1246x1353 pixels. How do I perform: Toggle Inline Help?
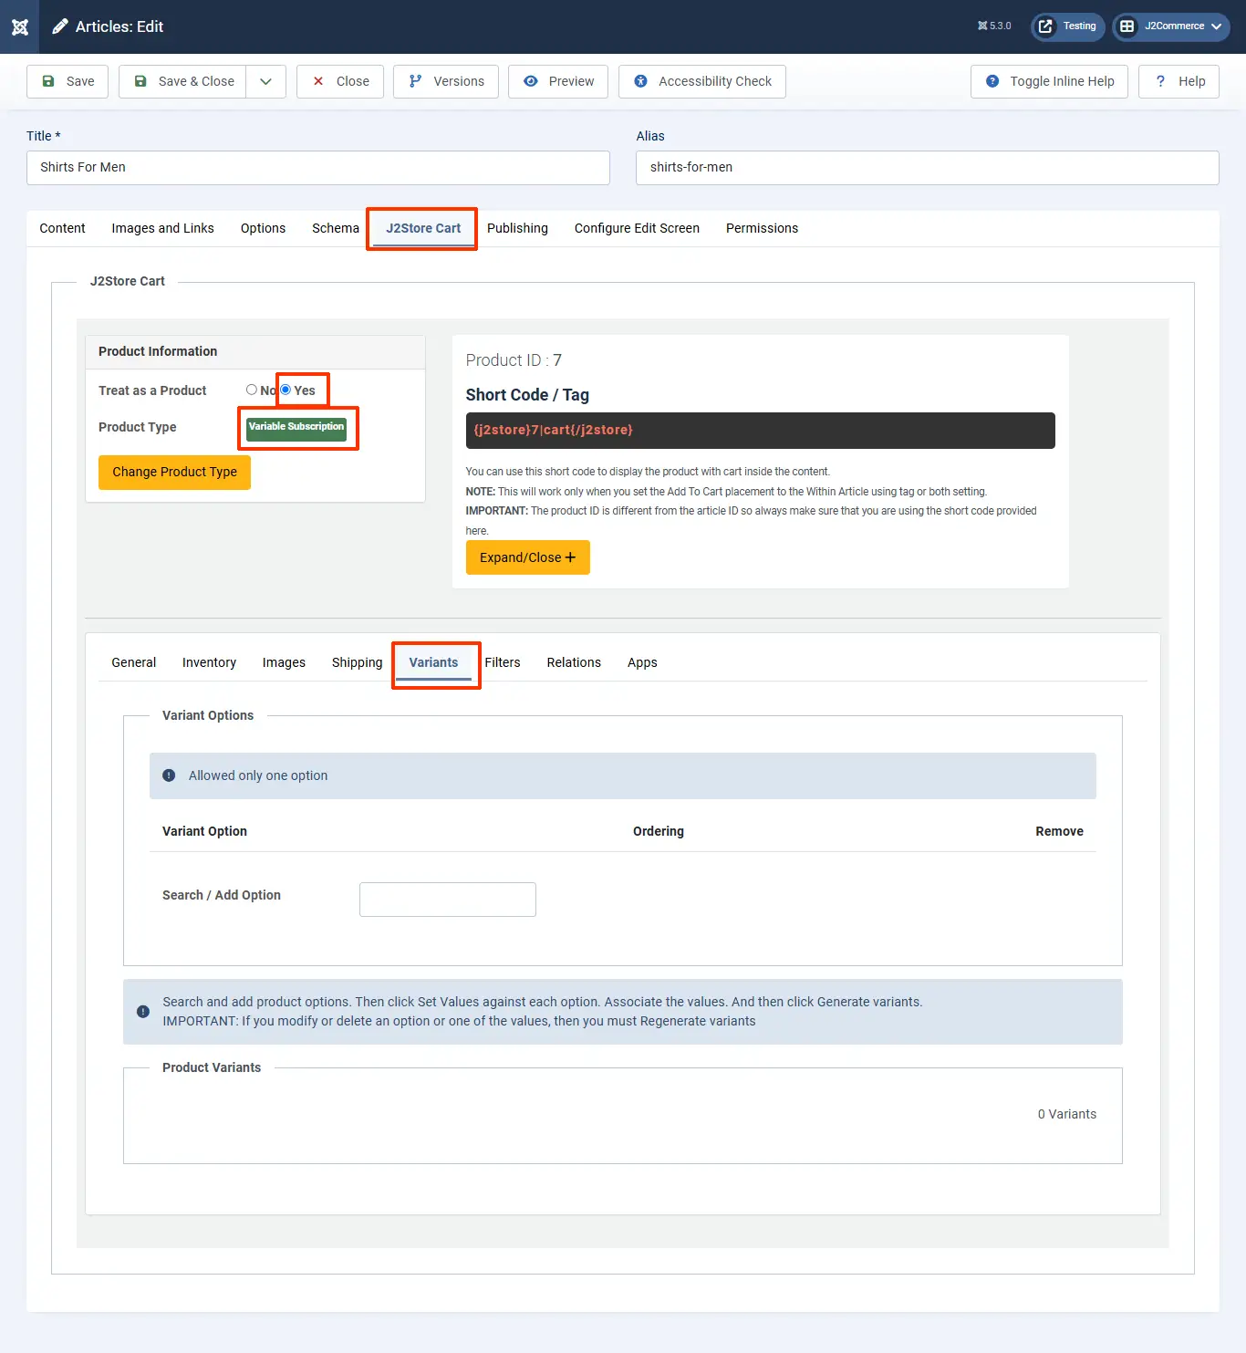click(x=1049, y=81)
